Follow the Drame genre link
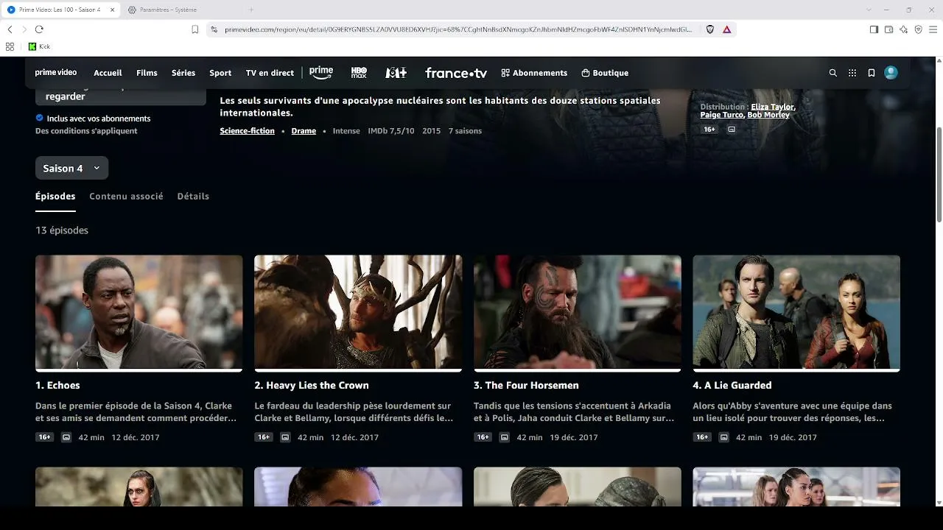Viewport: 943px width, 530px height. point(304,131)
